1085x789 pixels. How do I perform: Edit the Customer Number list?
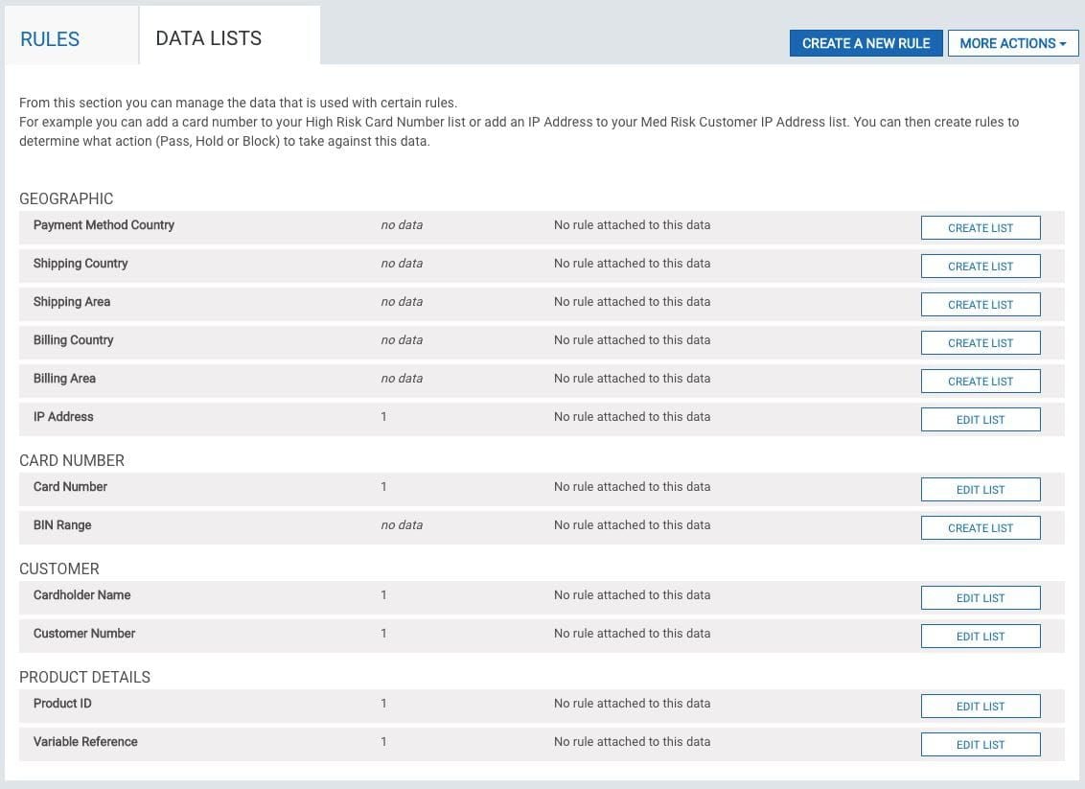tap(980, 637)
